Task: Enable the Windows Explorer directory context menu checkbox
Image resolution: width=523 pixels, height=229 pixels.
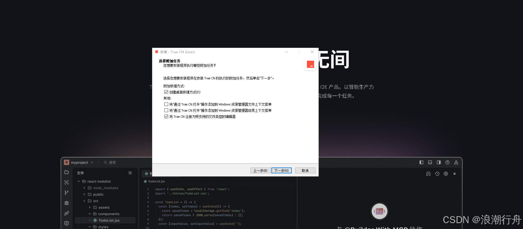Action: pyautogui.click(x=166, y=110)
